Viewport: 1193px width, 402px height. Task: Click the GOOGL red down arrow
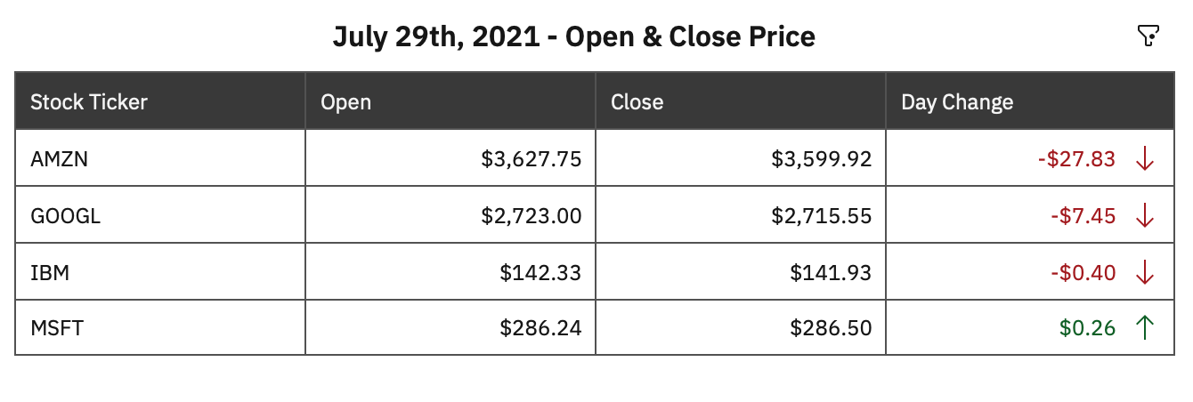1145,215
